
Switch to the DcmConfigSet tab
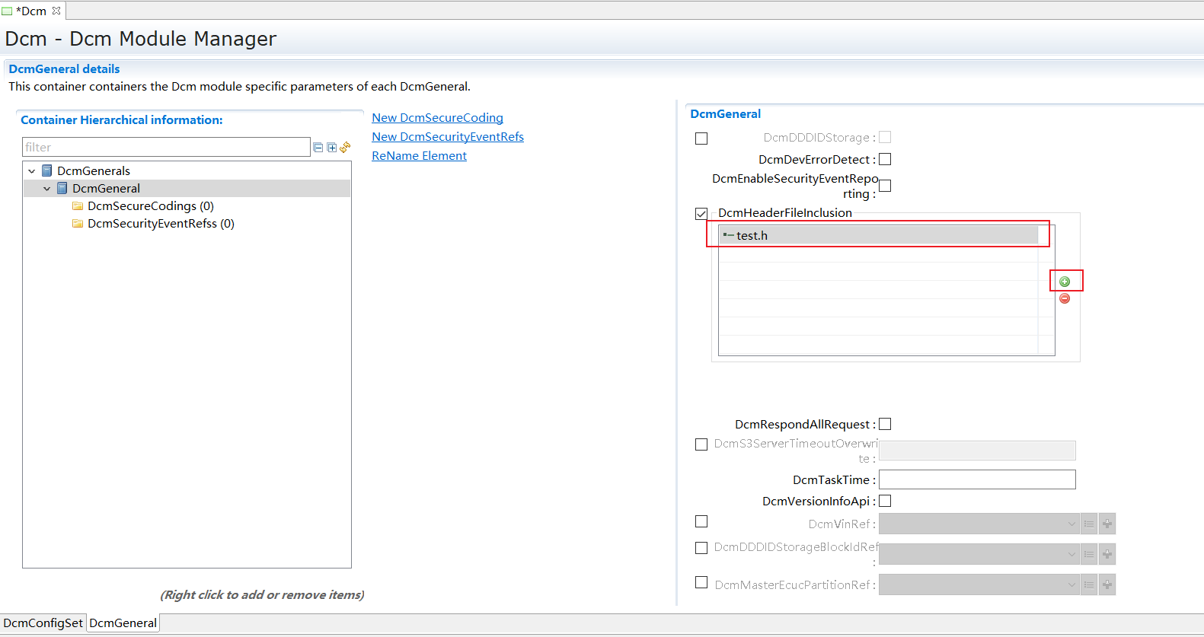click(43, 623)
